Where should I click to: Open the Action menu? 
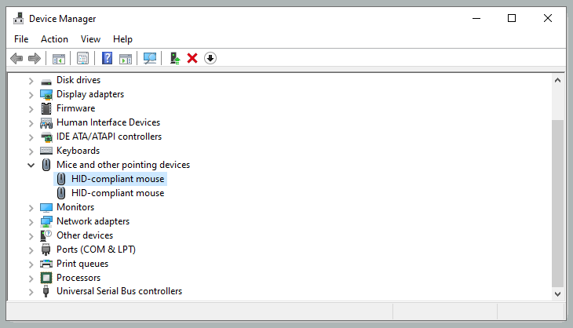pyautogui.click(x=54, y=39)
